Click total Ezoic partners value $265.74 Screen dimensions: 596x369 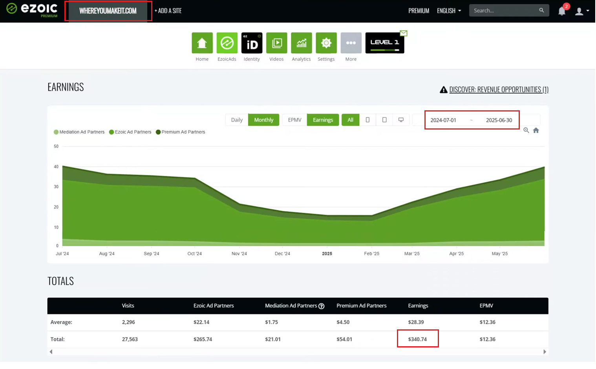coord(203,339)
